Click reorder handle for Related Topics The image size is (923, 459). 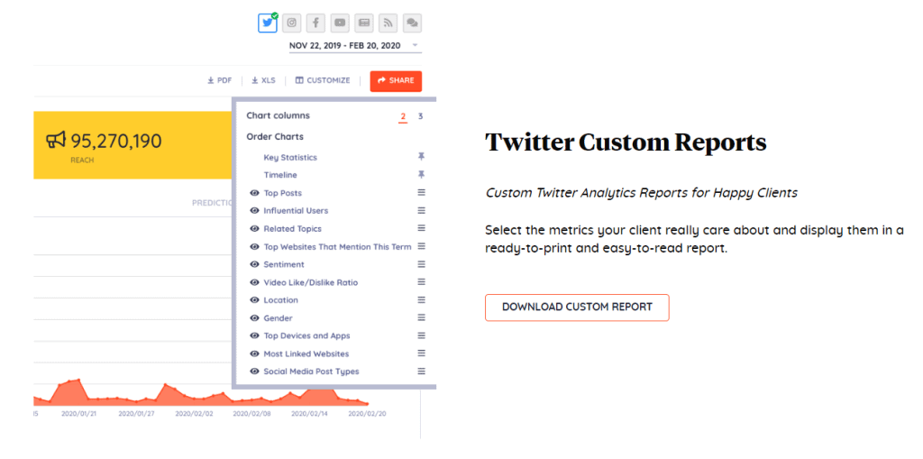click(422, 228)
